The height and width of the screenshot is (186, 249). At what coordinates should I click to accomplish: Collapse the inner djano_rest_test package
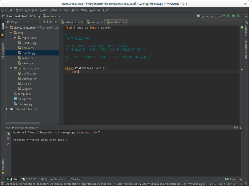11,68
